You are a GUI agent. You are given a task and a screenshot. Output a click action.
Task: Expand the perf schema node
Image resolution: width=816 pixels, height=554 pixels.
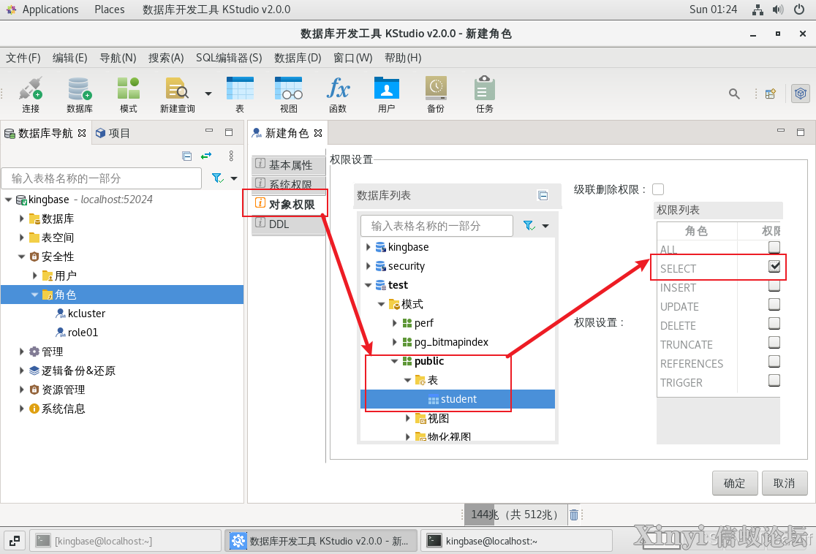point(394,323)
